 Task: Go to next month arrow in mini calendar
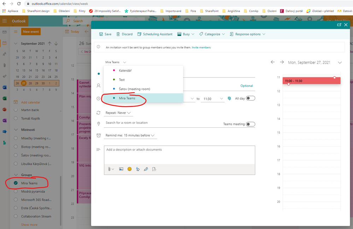coord(56,43)
